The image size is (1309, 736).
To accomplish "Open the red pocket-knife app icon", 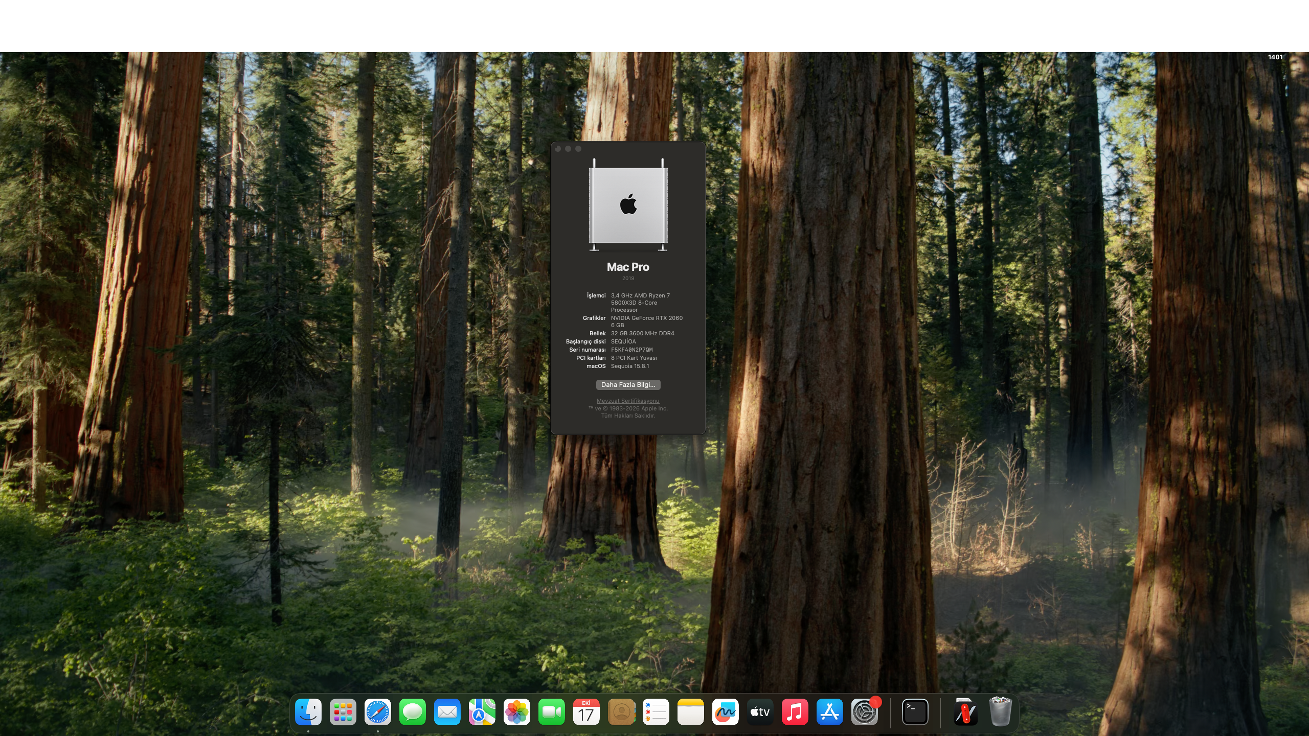I will pos(965,711).
